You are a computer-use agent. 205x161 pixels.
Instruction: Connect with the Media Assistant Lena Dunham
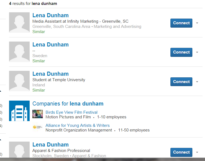[x=181, y=23]
